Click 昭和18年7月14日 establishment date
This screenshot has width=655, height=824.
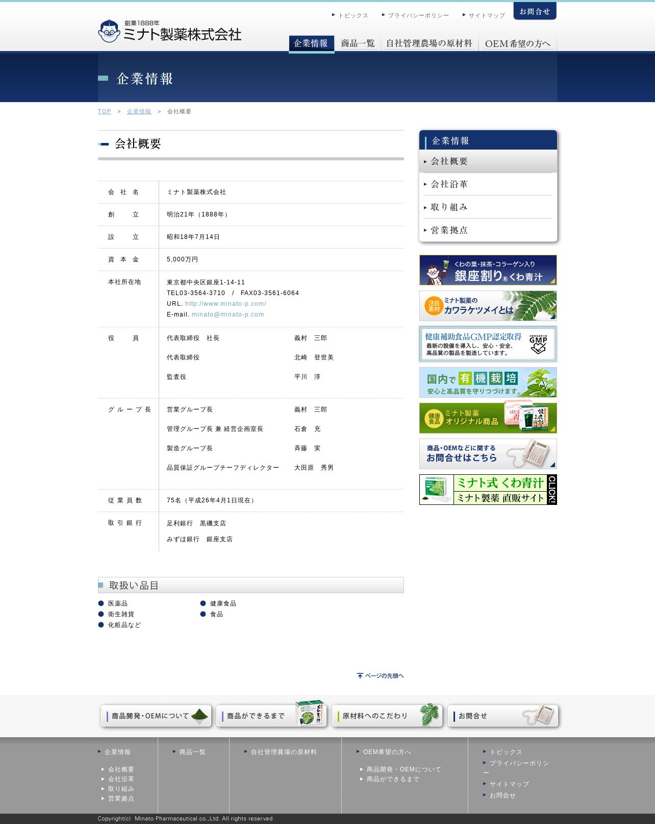pyautogui.click(x=193, y=237)
